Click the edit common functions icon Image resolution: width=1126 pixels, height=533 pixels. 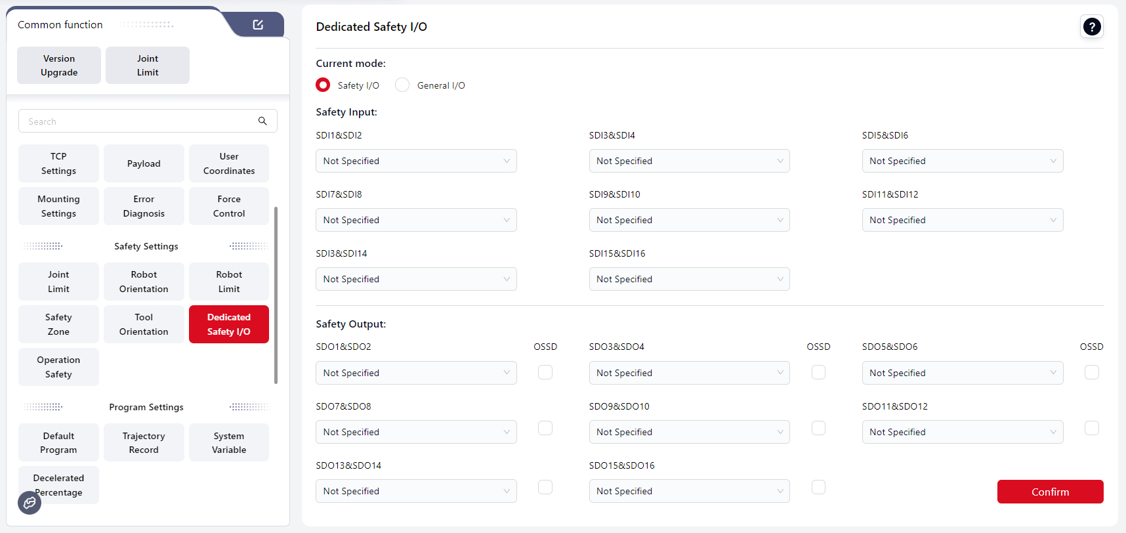point(258,24)
